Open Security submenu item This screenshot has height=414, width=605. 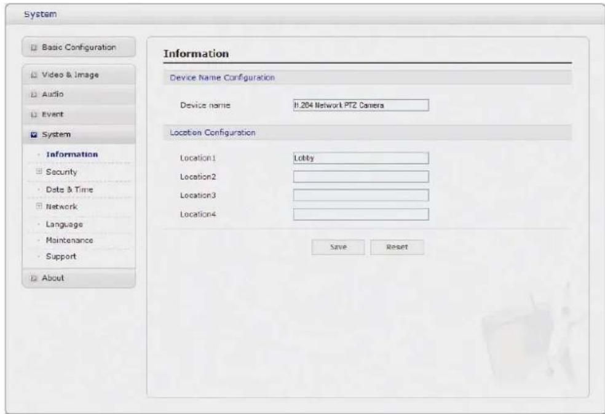click(x=61, y=172)
